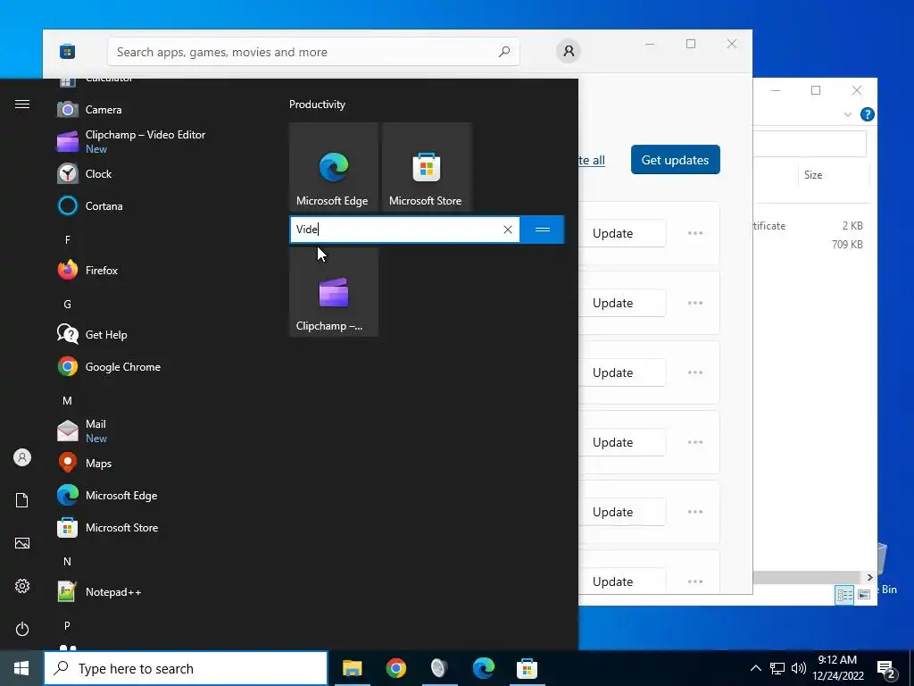Image resolution: width=914 pixels, height=686 pixels.
Task: Select the Productivity group heading
Action: pos(317,105)
